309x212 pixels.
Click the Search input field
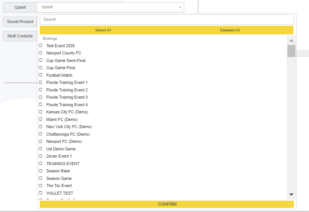click(x=167, y=19)
